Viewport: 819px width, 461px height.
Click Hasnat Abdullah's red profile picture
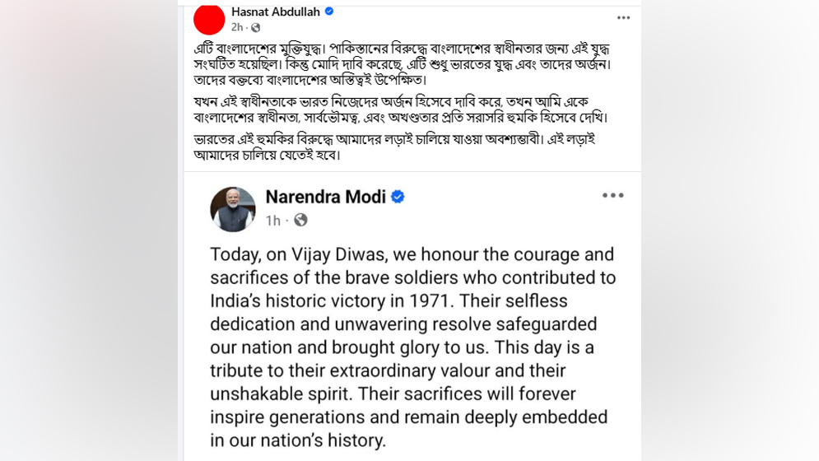[x=209, y=19]
